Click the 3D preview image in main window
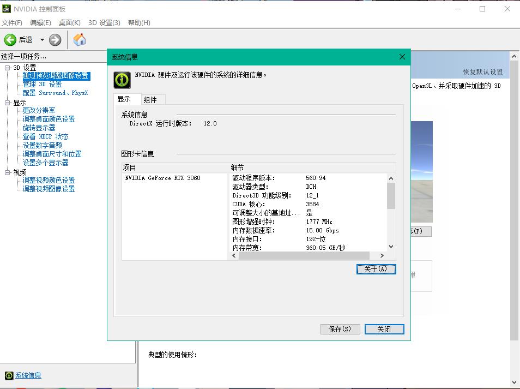 [x=422, y=172]
